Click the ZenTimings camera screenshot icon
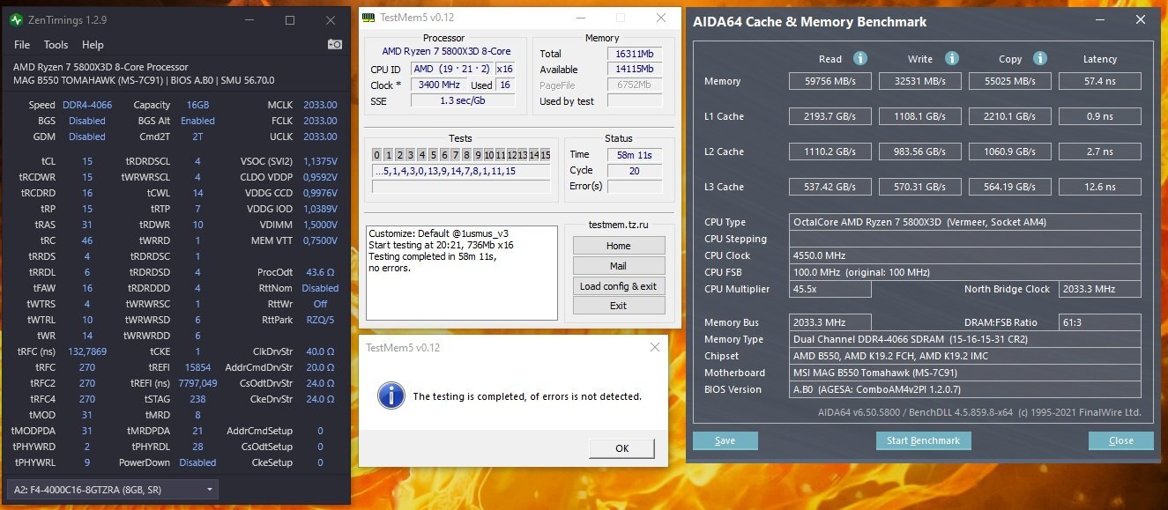 335,44
